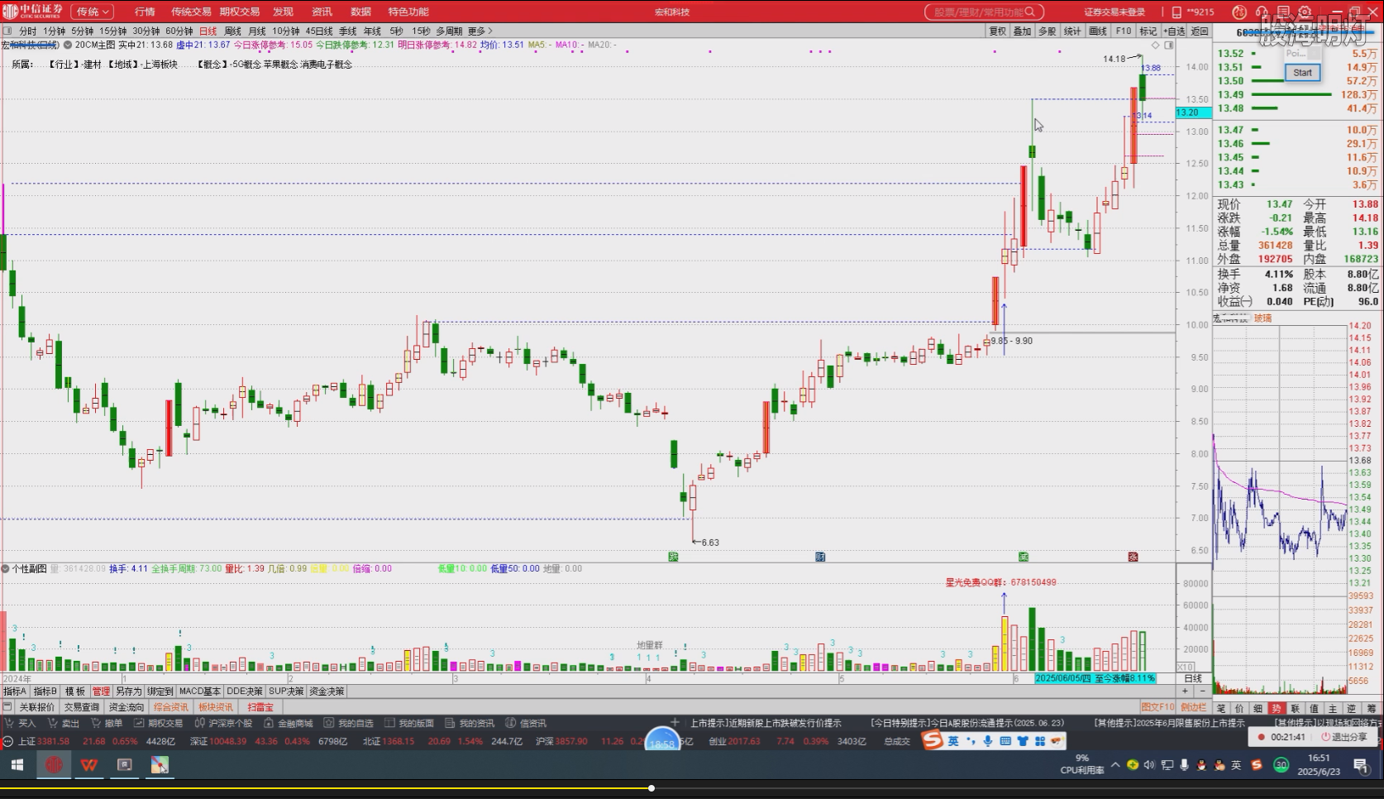Screen dimensions: 1384x799
Task: Click the 统计 button
Action: 1072,31
